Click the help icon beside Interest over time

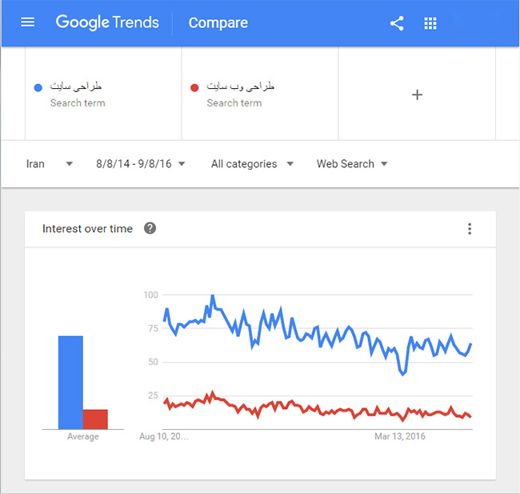[x=150, y=228]
